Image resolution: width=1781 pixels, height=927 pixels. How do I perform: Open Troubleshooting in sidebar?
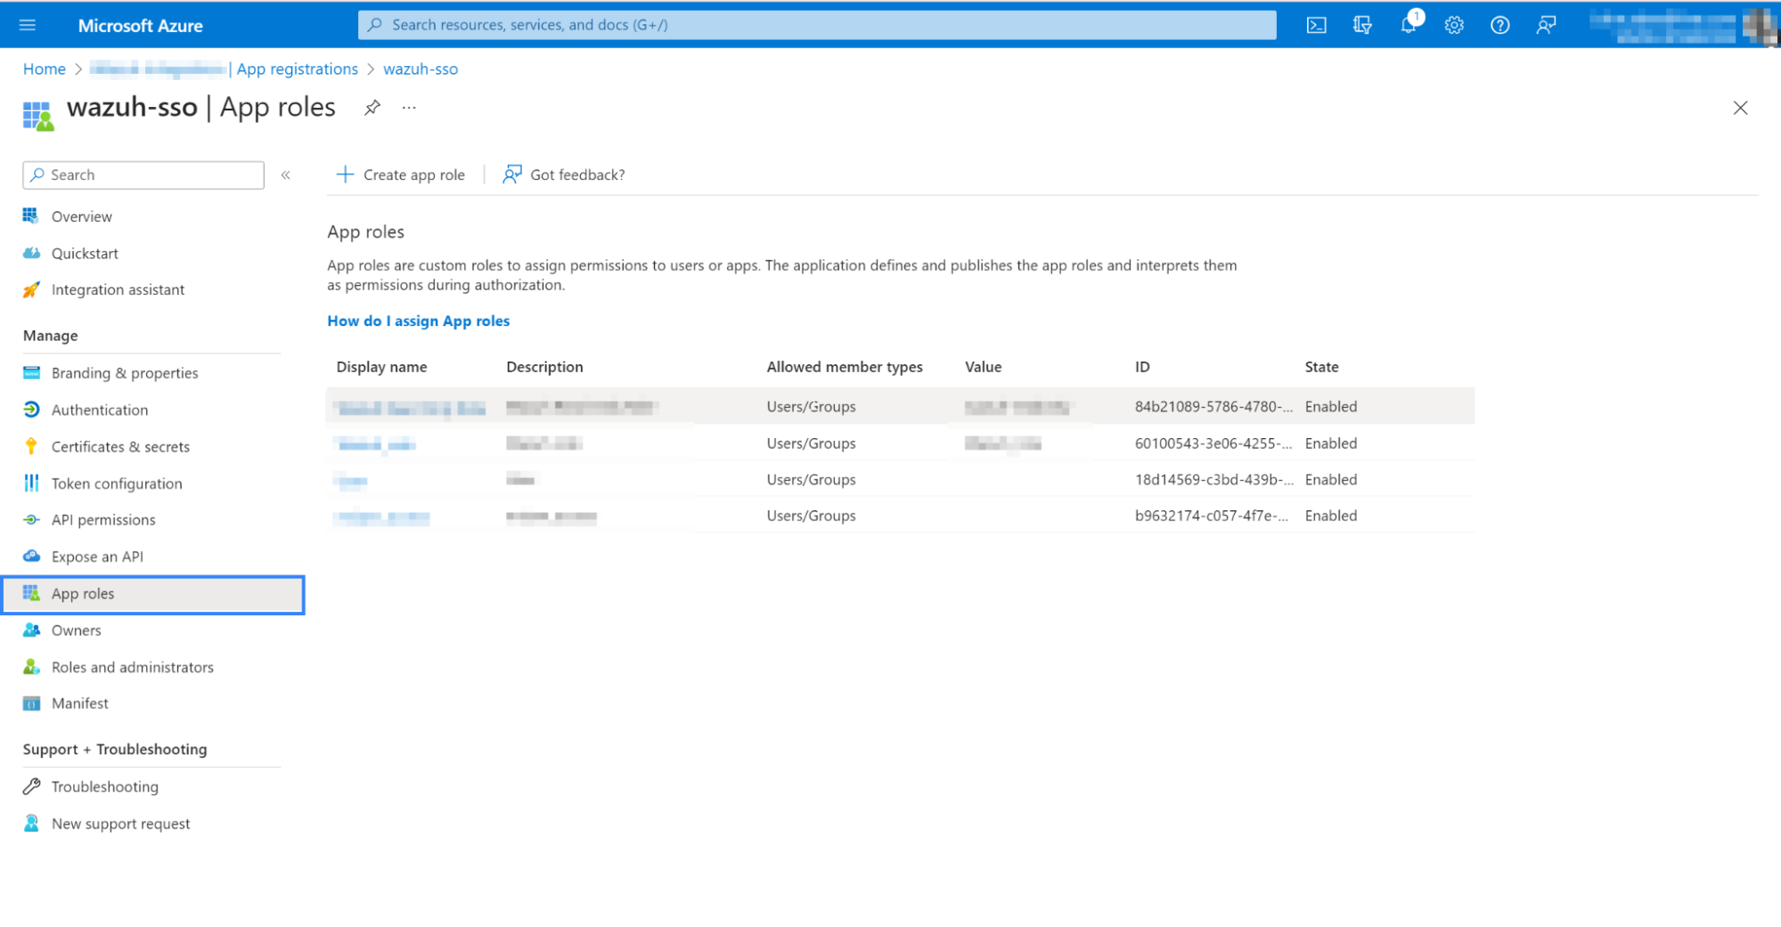[104, 787]
